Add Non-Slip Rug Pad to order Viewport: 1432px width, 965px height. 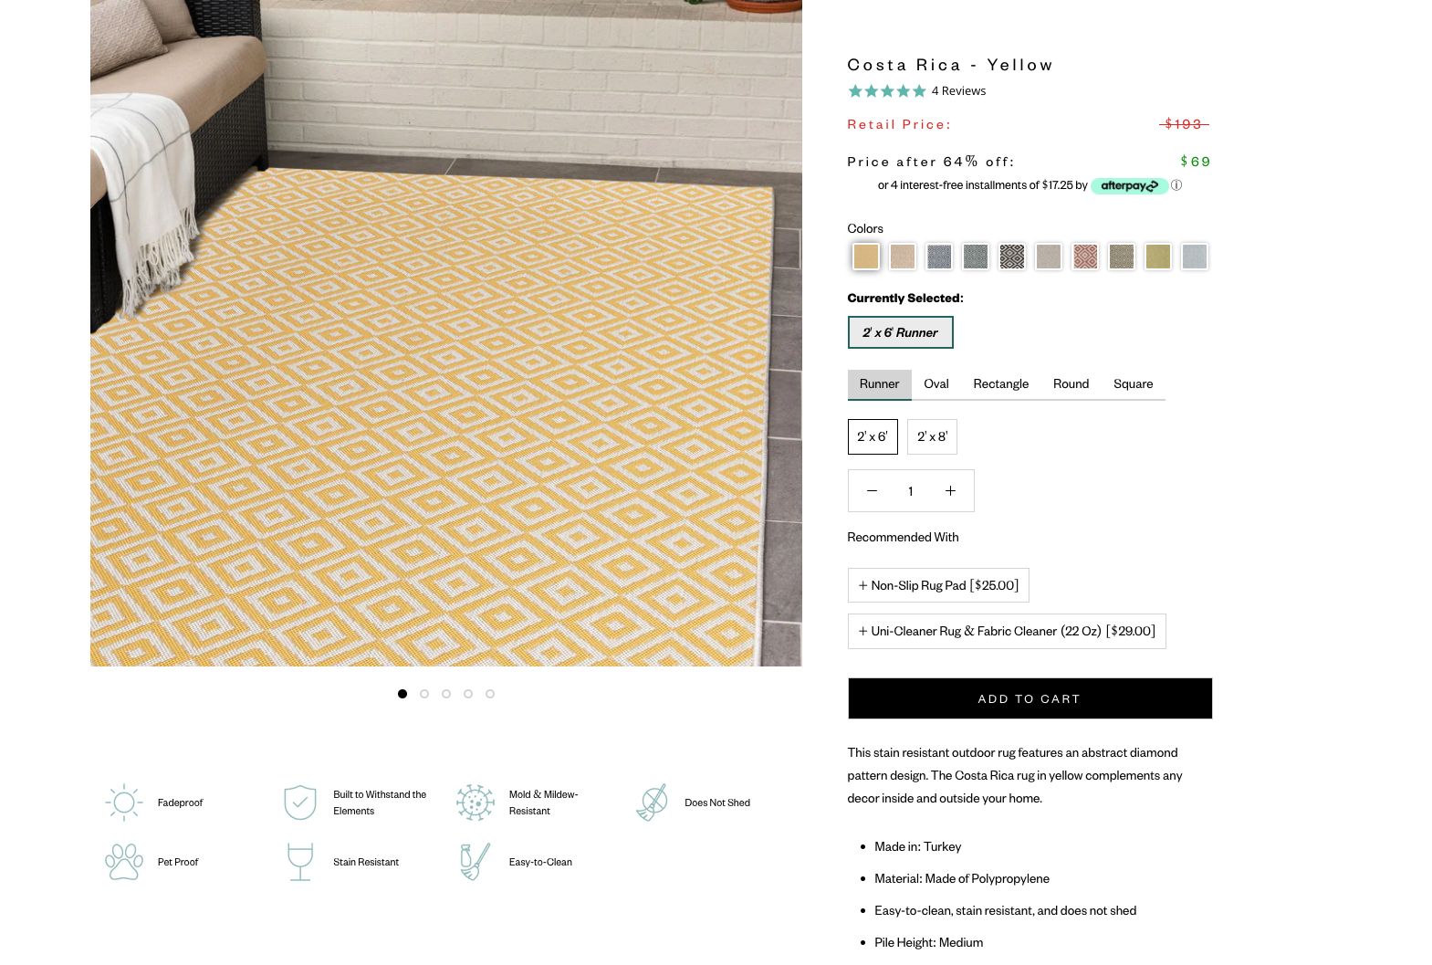tap(938, 586)
